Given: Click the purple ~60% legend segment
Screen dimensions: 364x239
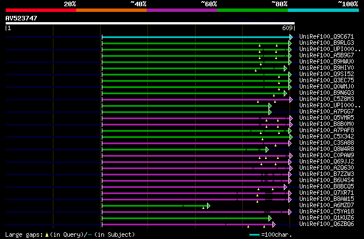Looking at the screenshot, I should (182, 10).
